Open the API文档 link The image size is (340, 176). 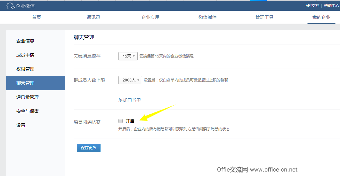coord(312,6)
